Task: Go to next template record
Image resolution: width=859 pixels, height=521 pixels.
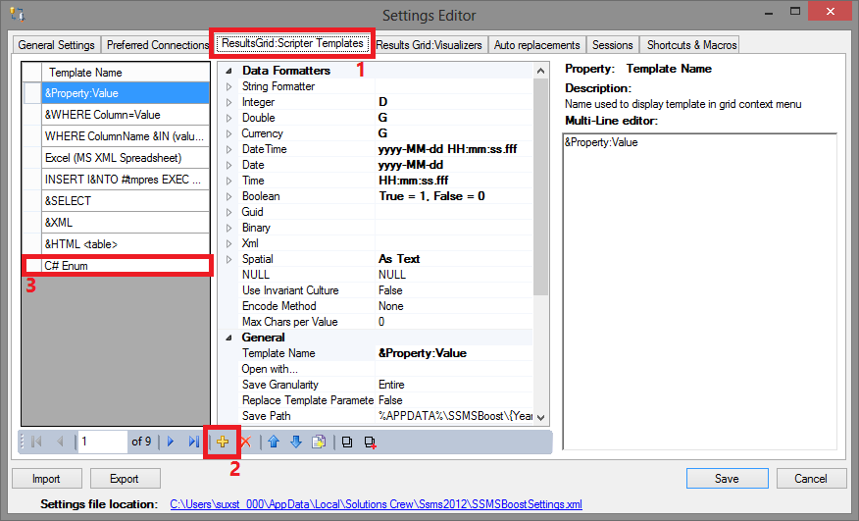Action: (171, 442)
